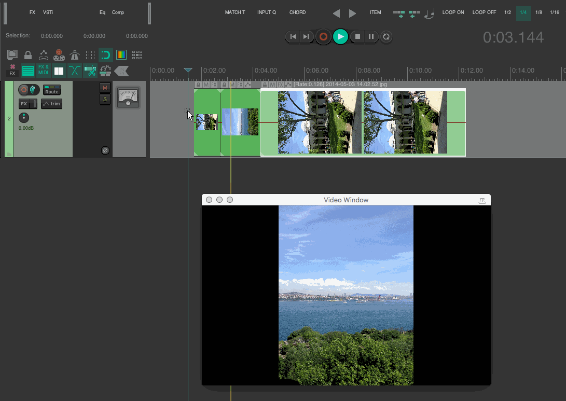Click the LOOP ON button
Screen dimensions: 566x401
point(453,12)
